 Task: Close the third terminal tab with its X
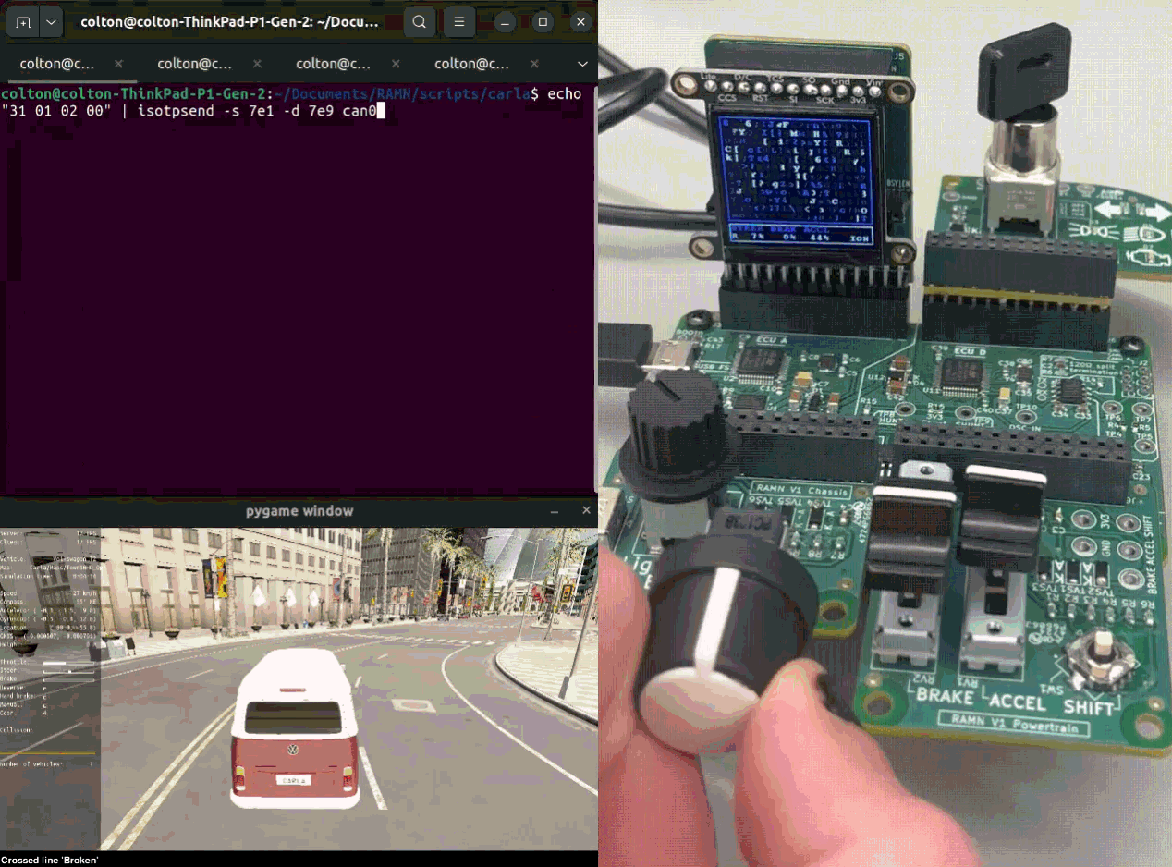396,64
